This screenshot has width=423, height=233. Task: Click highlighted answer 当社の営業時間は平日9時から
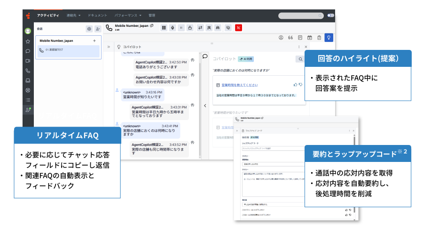tap(256, 95)
